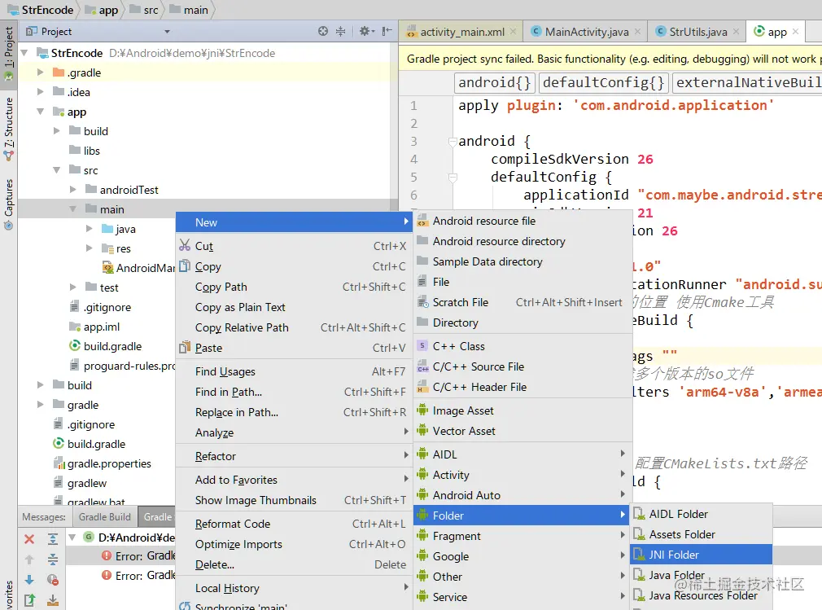822x610 pixels.
Task: Click the red X close icon in Messages panel
Action: click(29, 538)
